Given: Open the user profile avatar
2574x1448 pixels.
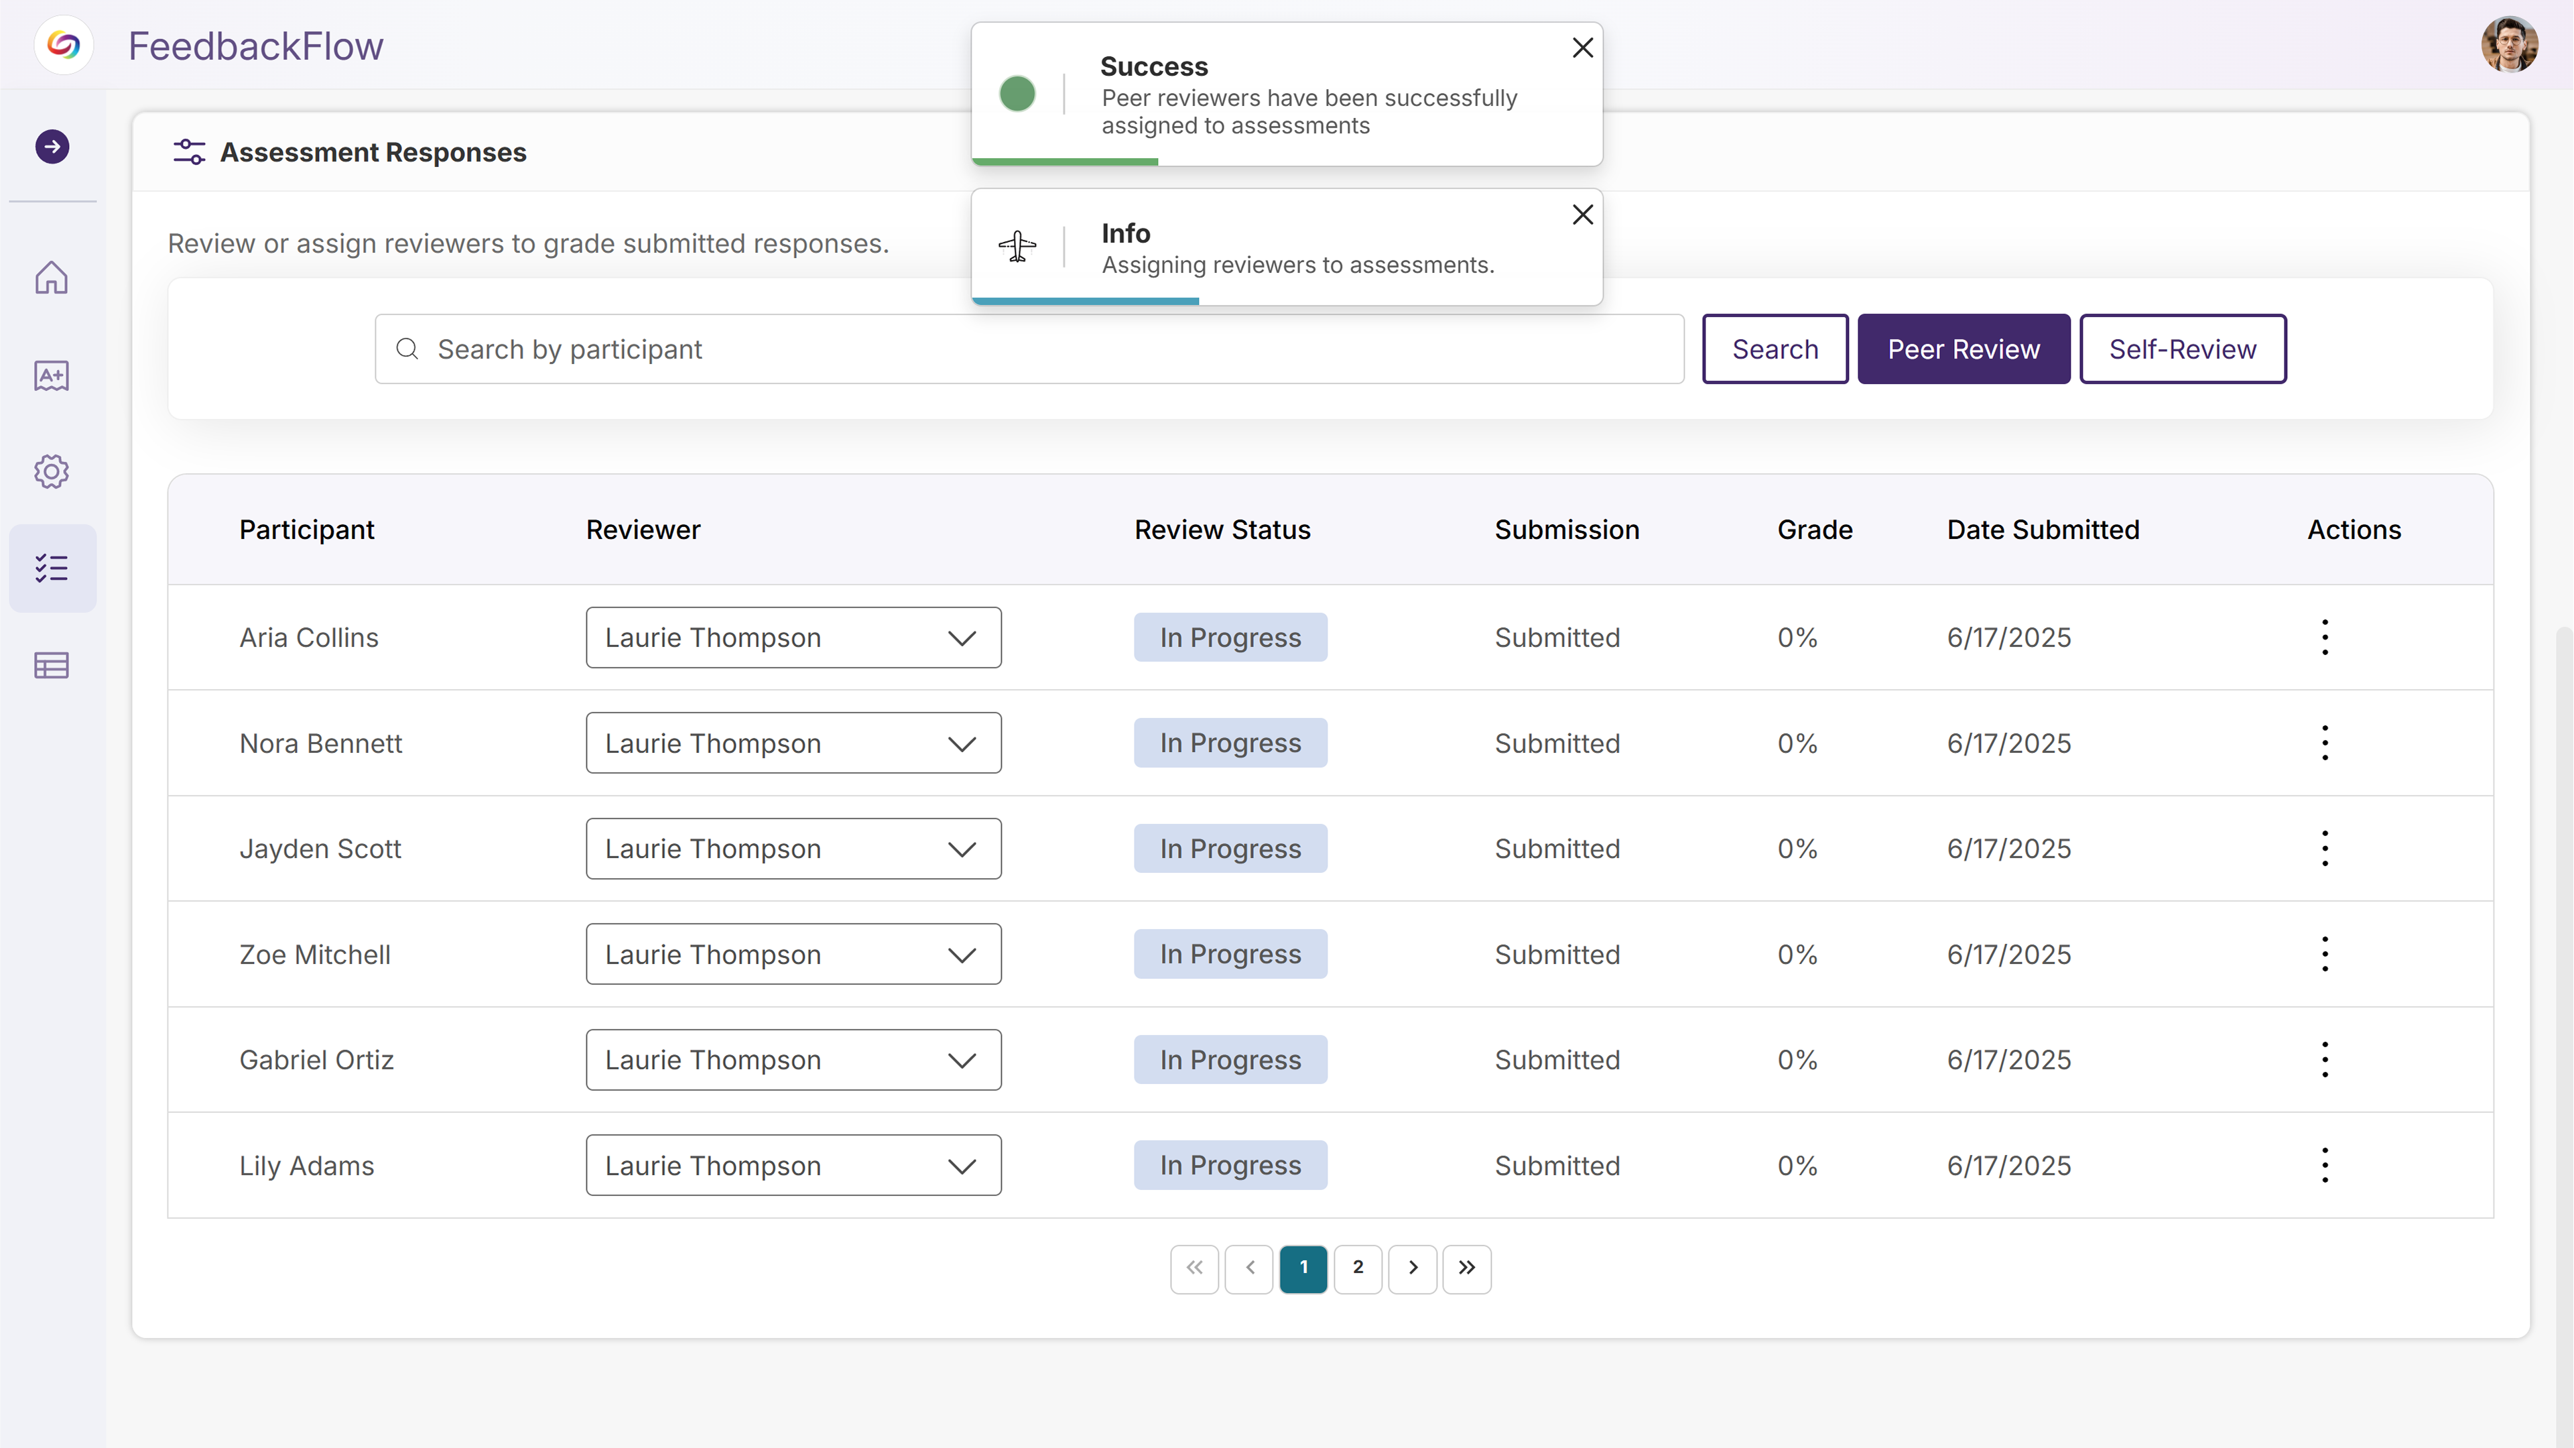Looking at the screenshot, I should coord(2508,46).
